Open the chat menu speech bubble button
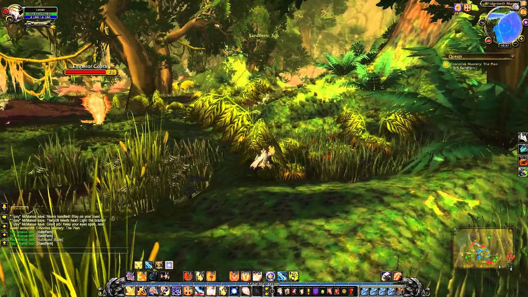 tap(4, 217)
